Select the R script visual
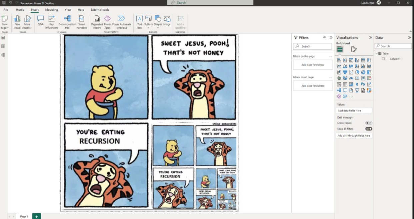414x219 pixels. pyautogui.click(x=357, y=84)
